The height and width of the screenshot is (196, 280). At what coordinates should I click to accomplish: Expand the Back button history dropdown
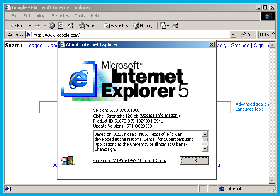30,26
